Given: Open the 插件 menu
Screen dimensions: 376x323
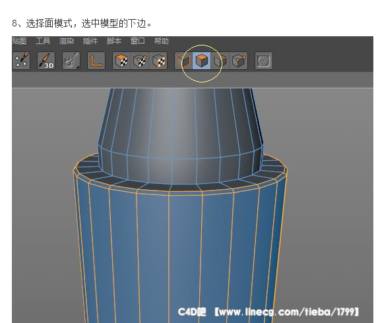Looking at the screenshot, I should pyautogui.click(x=90, y=41).
